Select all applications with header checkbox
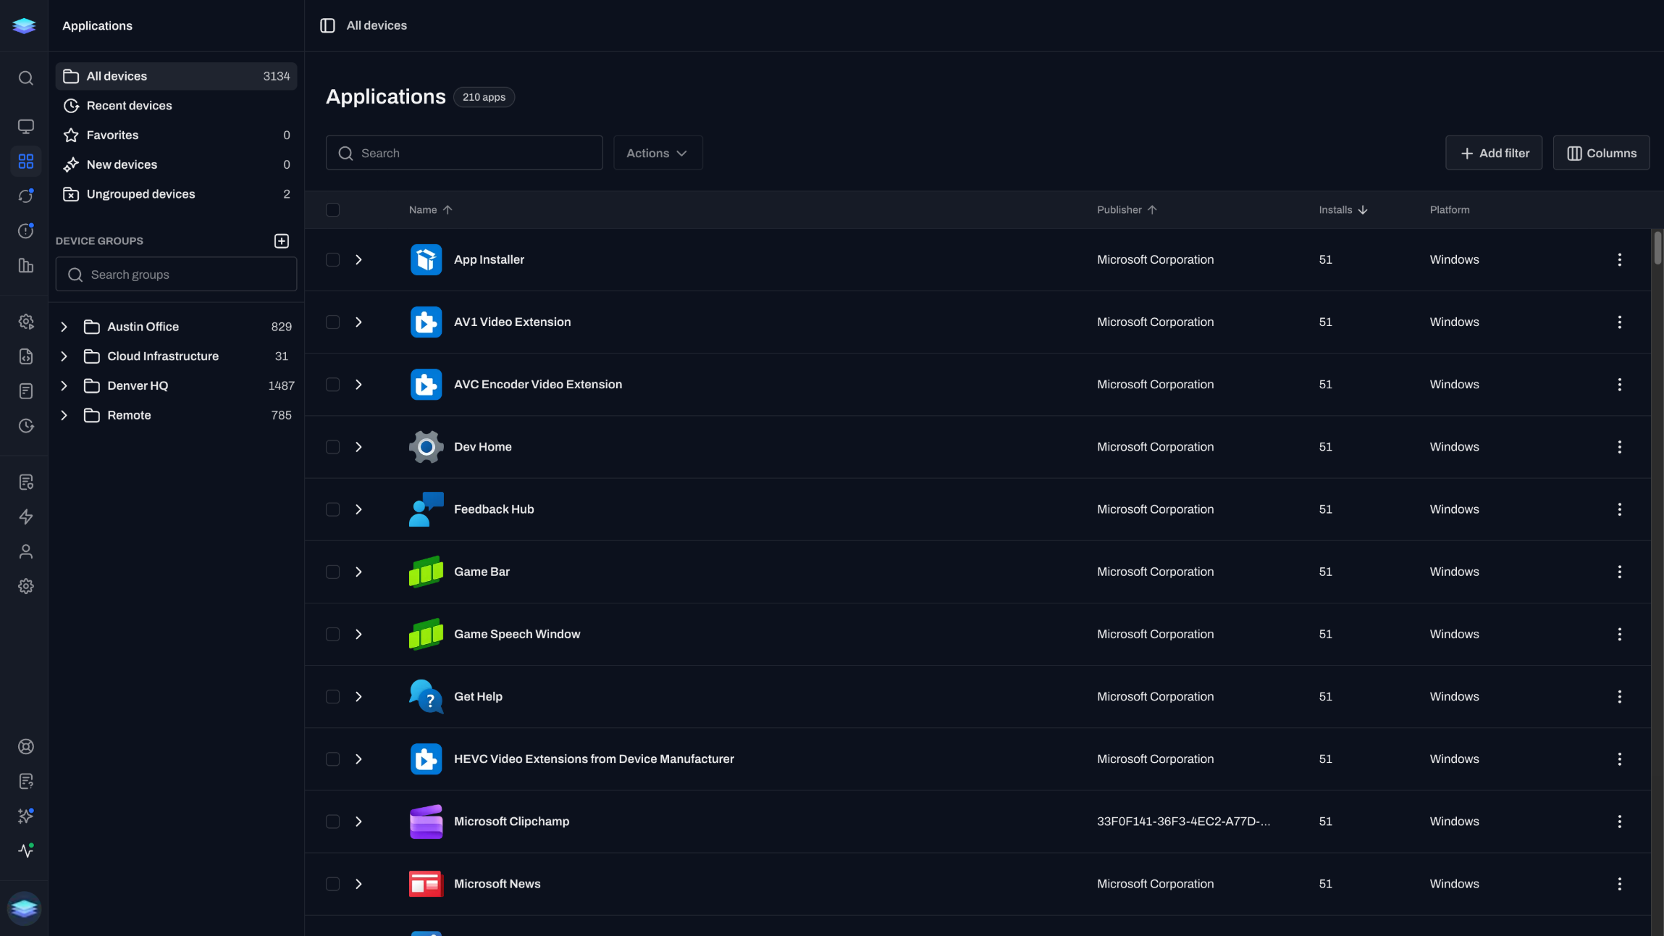 332,209
